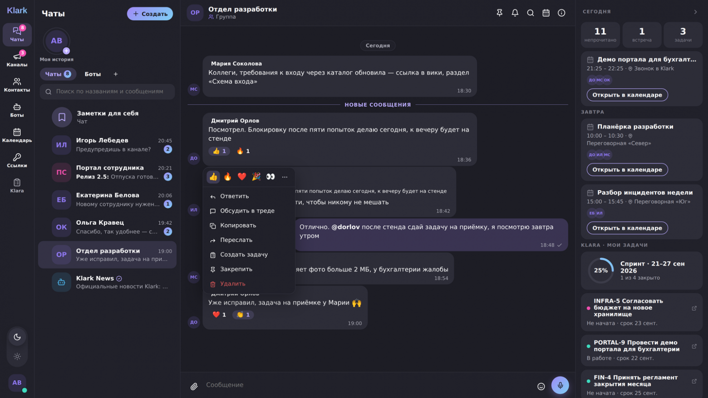React with the party popper emoji
708x398 pixels.
(256, 177)
